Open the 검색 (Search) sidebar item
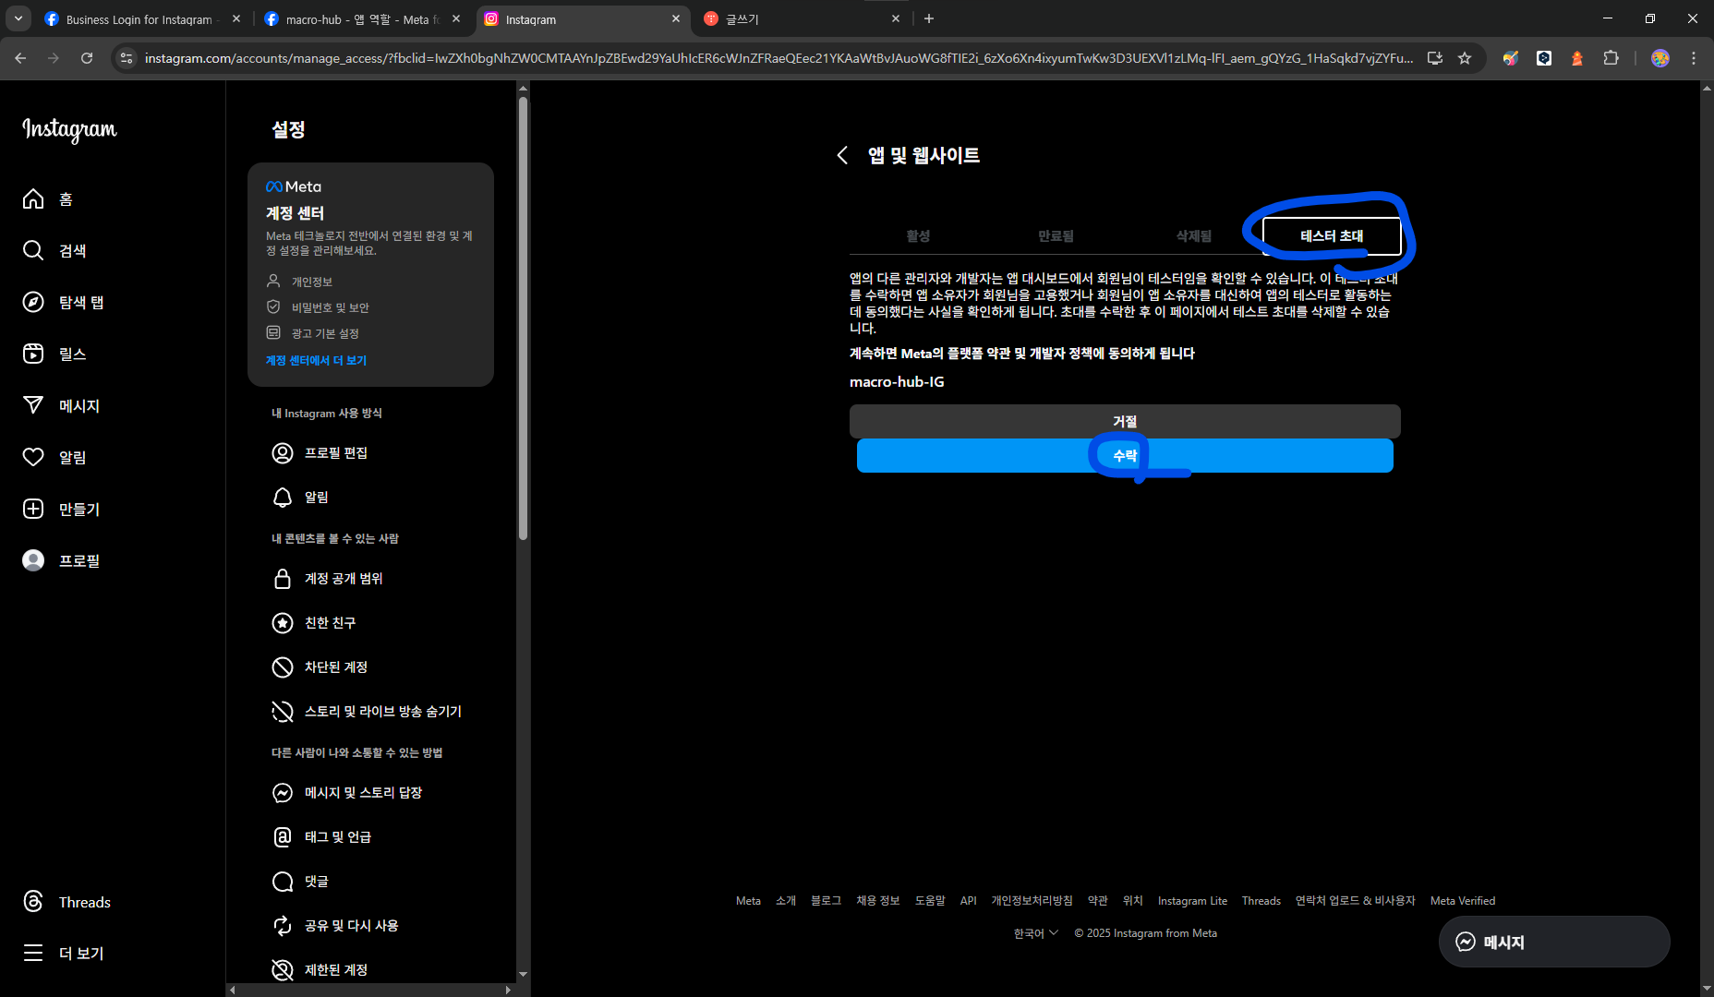The width and height of the screenshot is (1714, 997). (x=54, y=251)
